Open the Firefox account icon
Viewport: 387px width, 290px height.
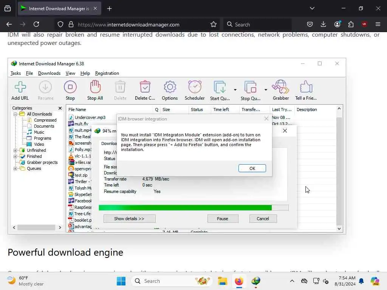[337, 24]
